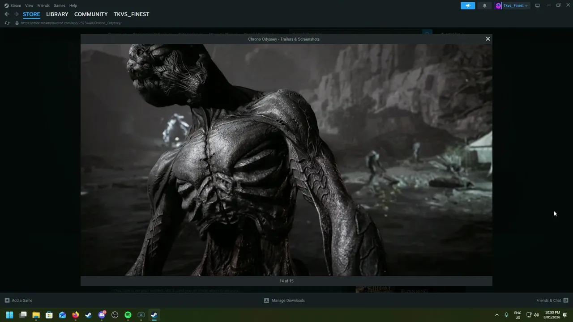The image size is (573, 322).
Task: Open the volume tray icon
Action: coord(536,315)
